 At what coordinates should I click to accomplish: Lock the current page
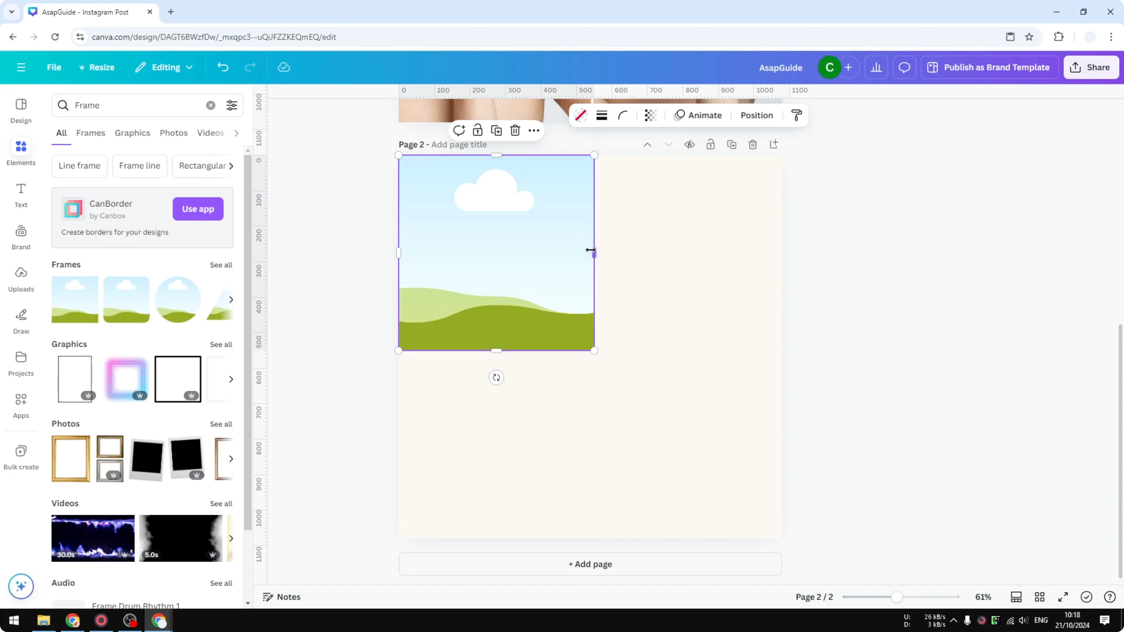click(710, 144)
